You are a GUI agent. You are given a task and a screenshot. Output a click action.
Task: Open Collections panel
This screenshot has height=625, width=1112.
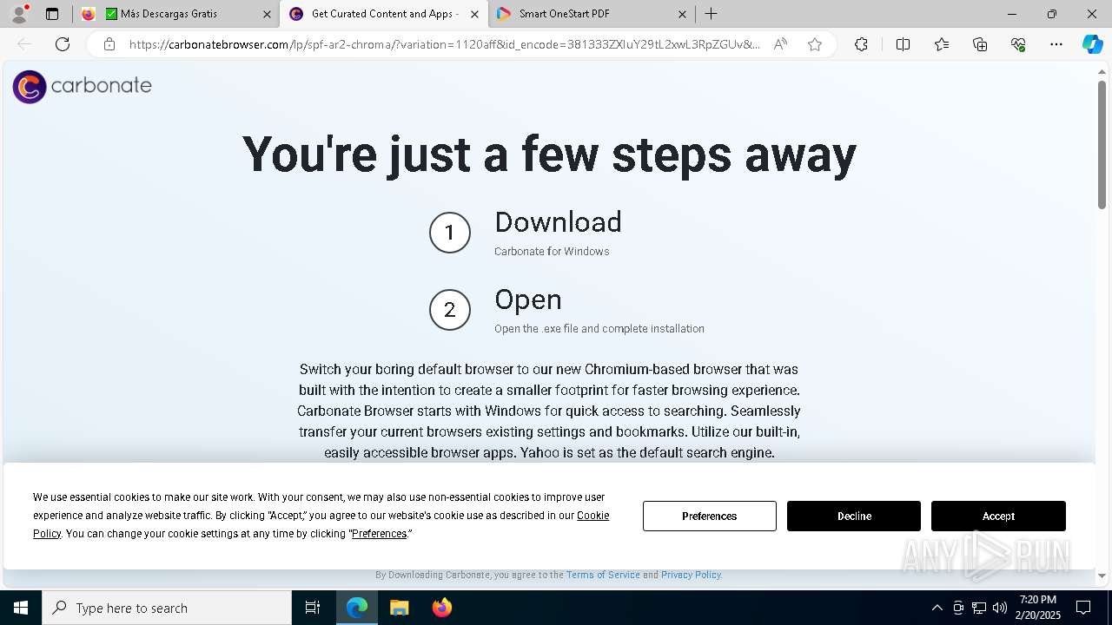(980, 44)
